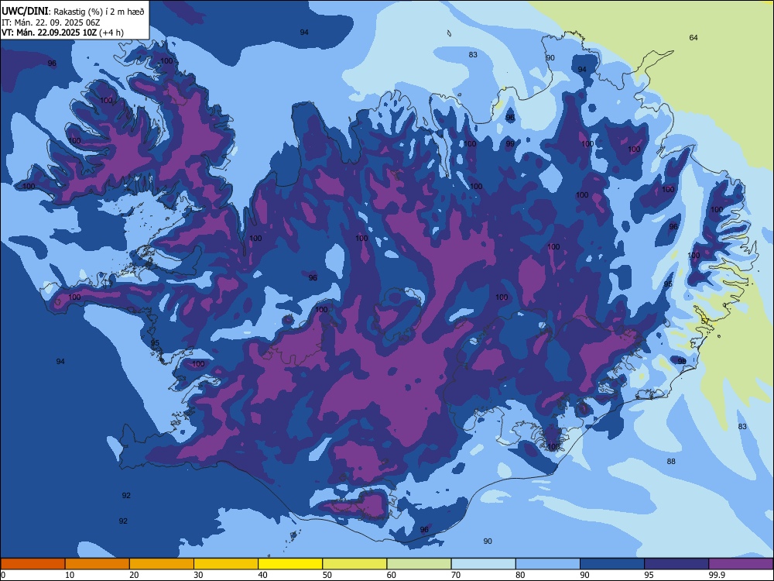Pick the purple legend swatch above 99.9
The image size is (774, 581).
click(x=741, y=564)
